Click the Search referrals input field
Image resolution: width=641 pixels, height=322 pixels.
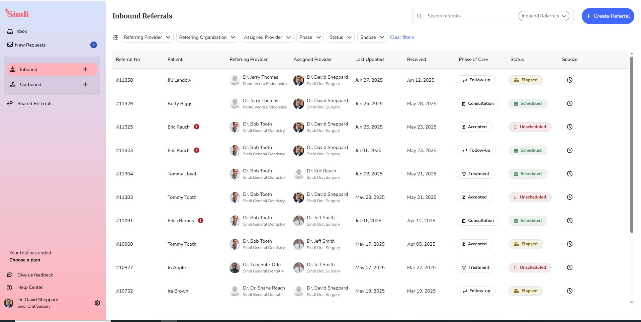click(470, 16)
